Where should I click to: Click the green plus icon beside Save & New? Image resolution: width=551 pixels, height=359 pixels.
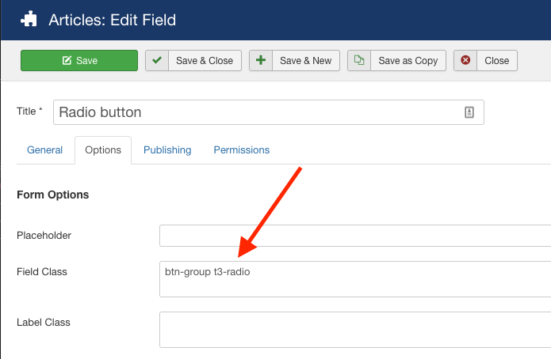coord(260,61)
